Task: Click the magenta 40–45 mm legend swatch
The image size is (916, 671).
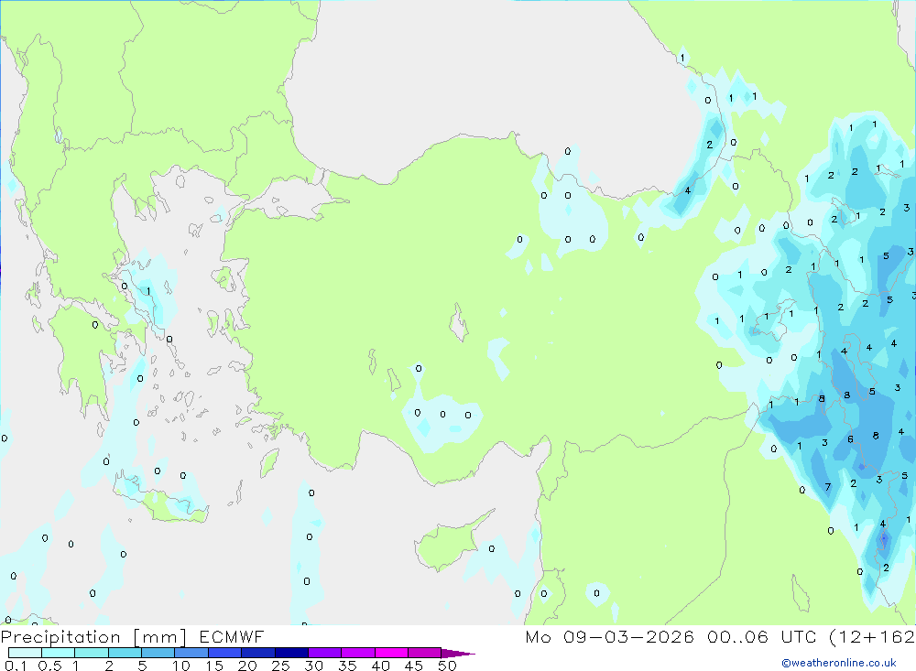Action: point(391,653)
